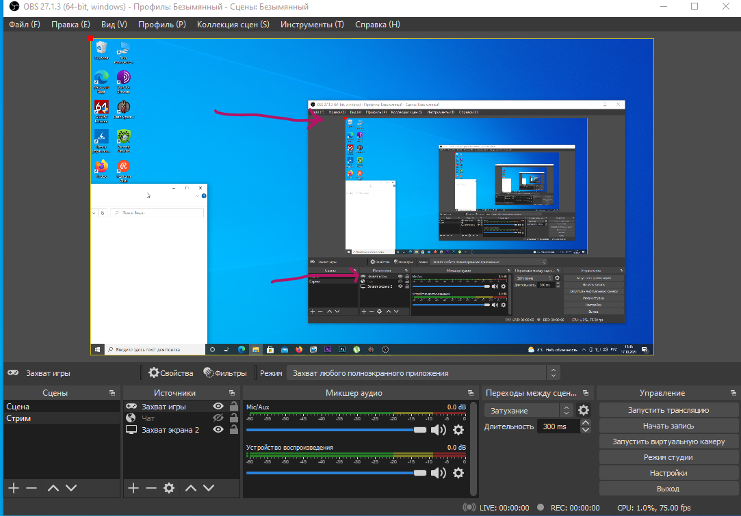
Task: Adjust Устройство воспроизведения volume slider
Action: [336, 473]
